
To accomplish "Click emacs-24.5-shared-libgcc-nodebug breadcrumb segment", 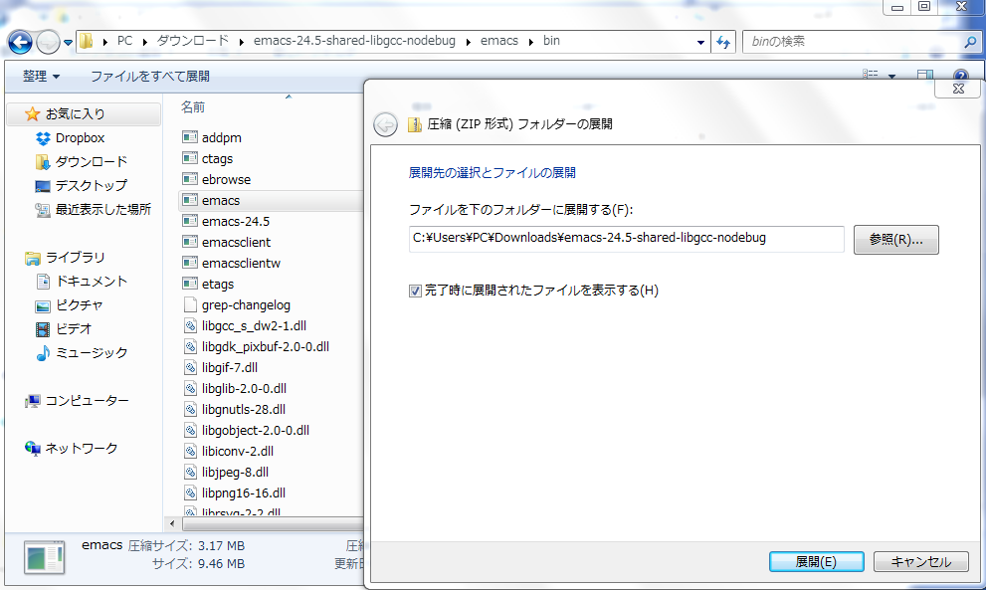I will (x=354, y=41).
